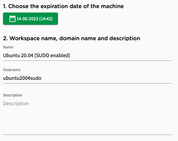This screenshot has height=141, width=178.
Task: Focus the Description text area
Action: (87, 117)
